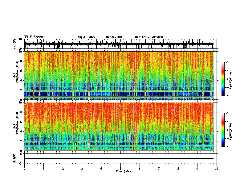The height and width of the screenshot is (189, 244).
Task: Click the ch.1 voltage waveform trace
Action: (119, 44)
